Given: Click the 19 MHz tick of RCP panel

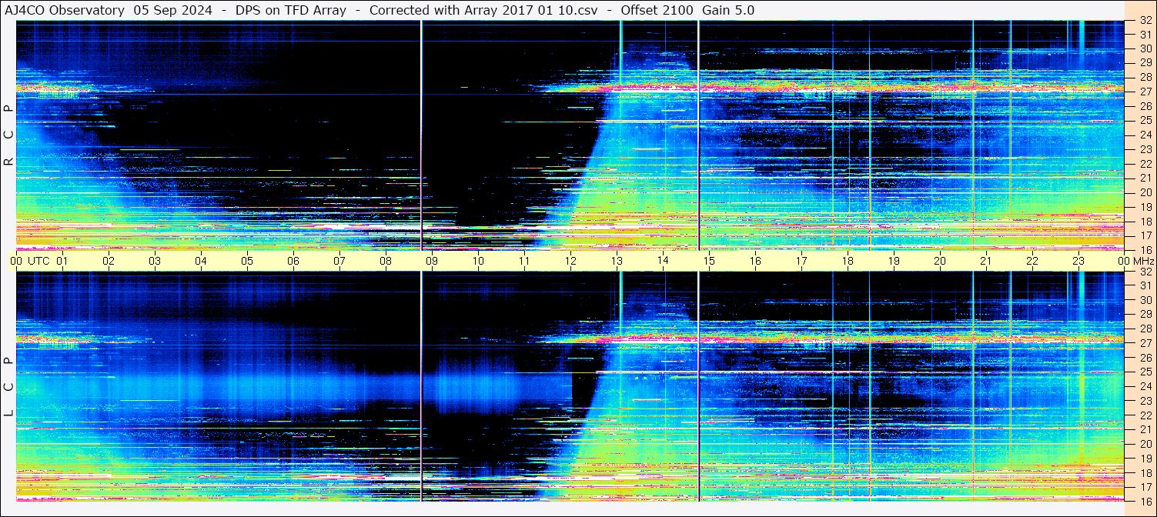Looking at the screenshot, I should [1145, 207].
